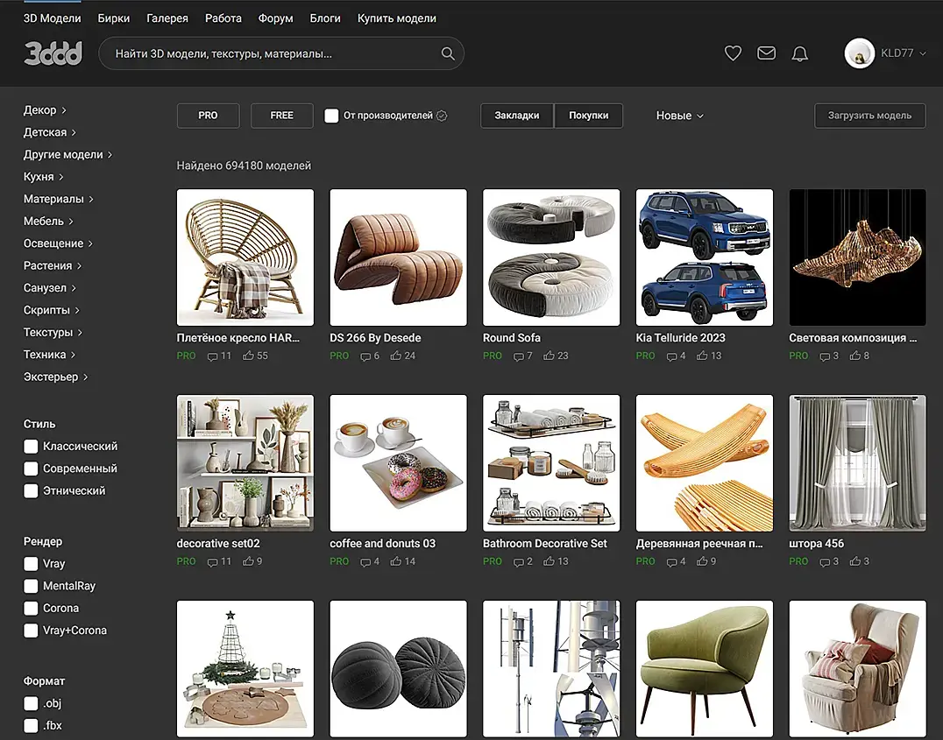Open the Галерея menu item
The image size is (943, 740).
point(167,18)
